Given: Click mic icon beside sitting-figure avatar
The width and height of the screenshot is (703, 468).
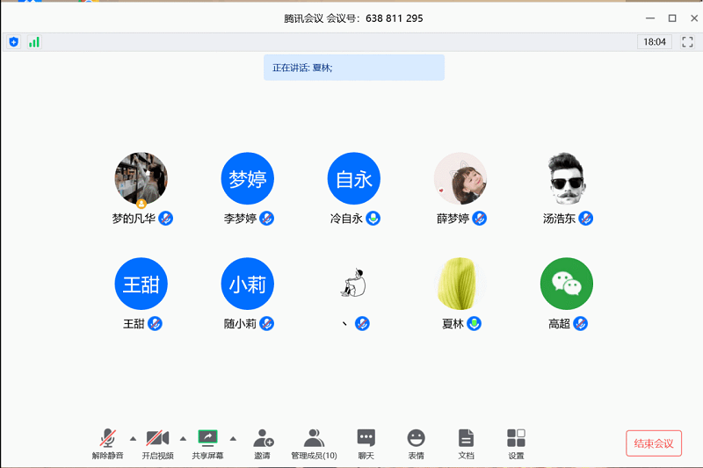Looking at the screenshot, I should coord(362,323).
